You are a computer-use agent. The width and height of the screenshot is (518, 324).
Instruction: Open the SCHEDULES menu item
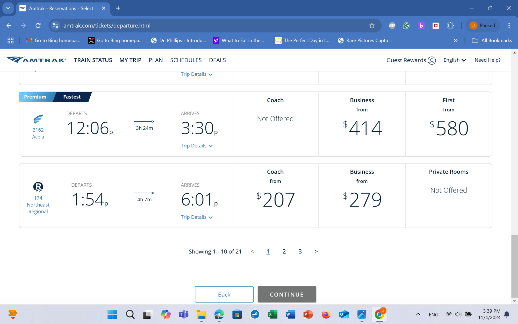[x=186, y=60]
